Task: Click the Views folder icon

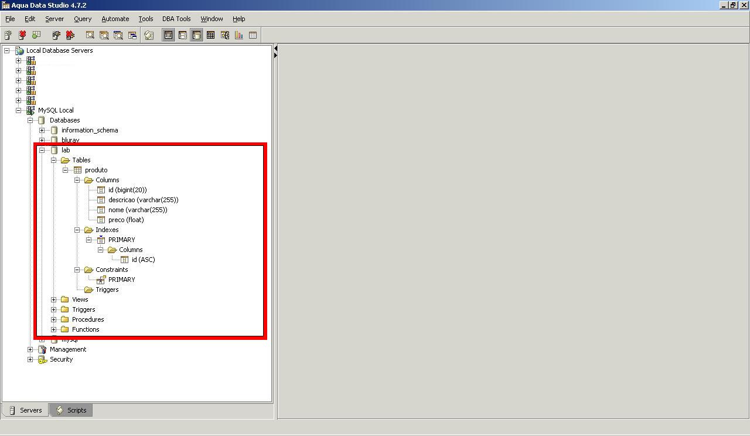Action: click(64, 299)
